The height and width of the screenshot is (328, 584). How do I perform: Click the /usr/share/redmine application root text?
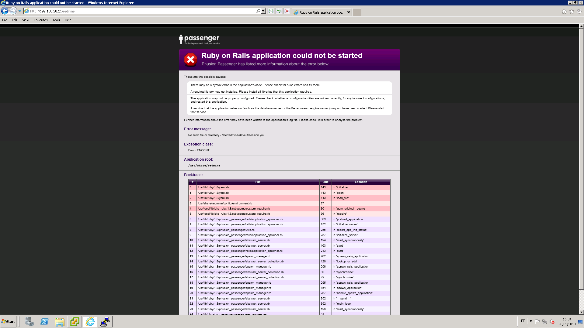(x=204, y=166)
